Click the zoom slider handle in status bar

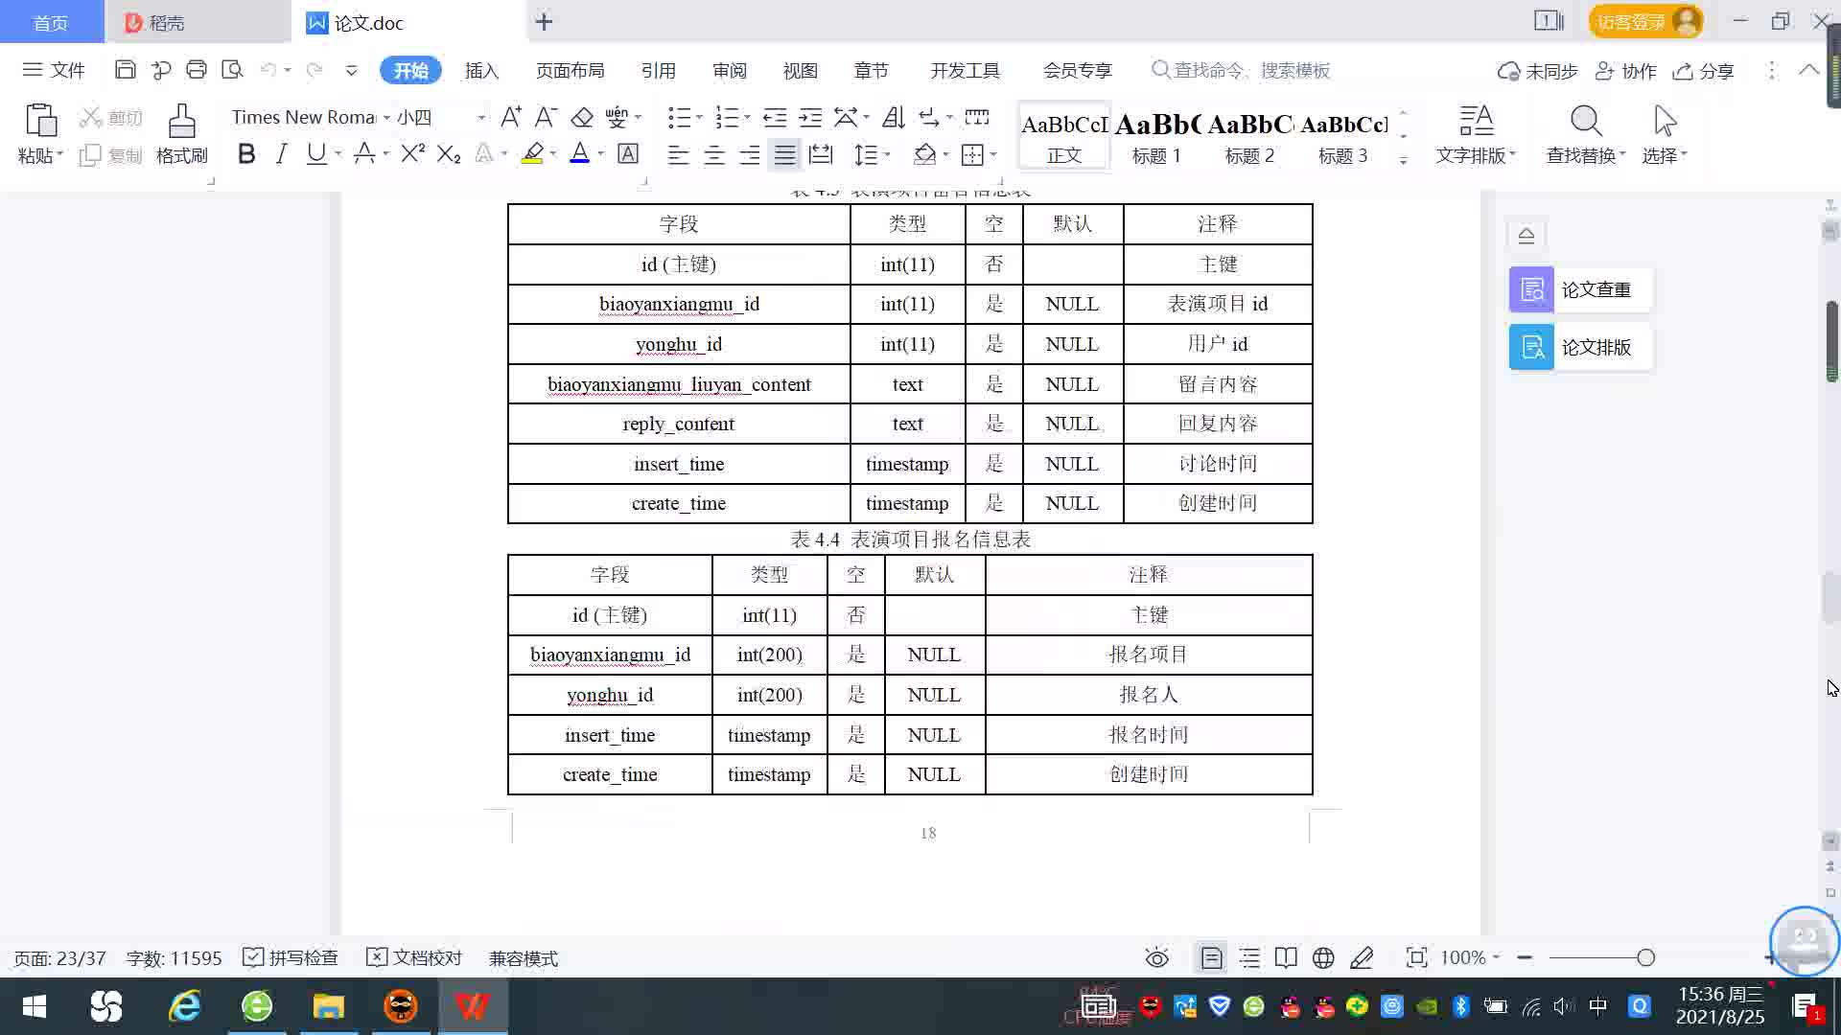1646,958
